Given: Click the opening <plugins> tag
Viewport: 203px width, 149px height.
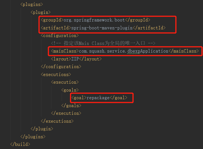Looking at the screenshot, I should 32,5.
